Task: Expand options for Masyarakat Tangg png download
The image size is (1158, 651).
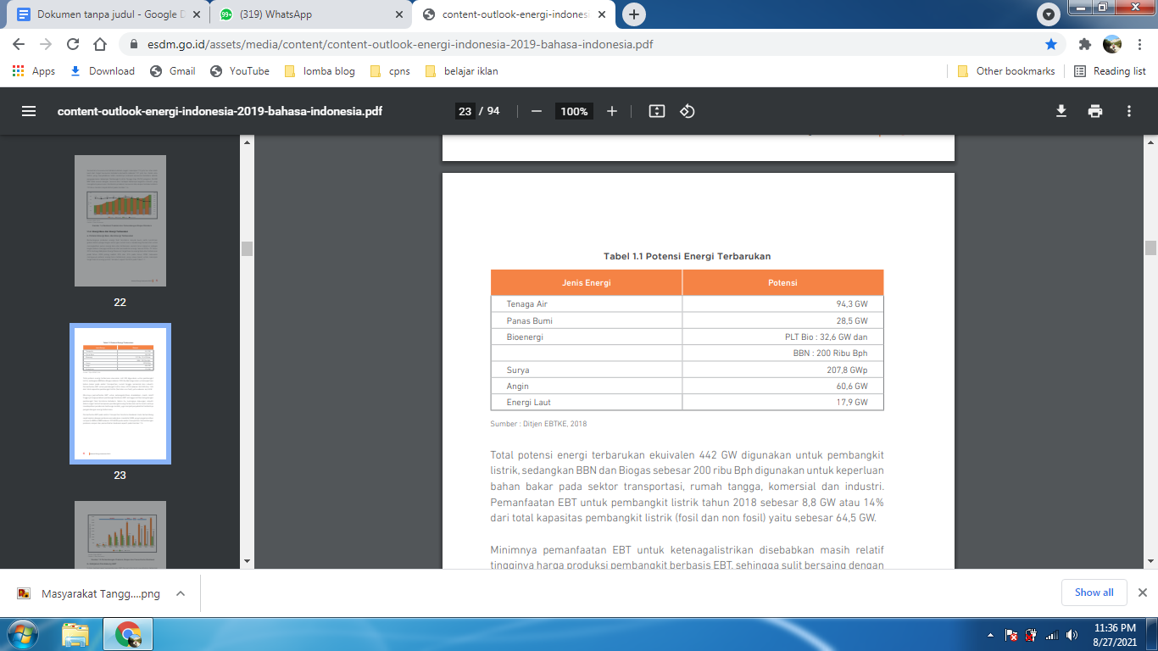Action: point(181,593)
